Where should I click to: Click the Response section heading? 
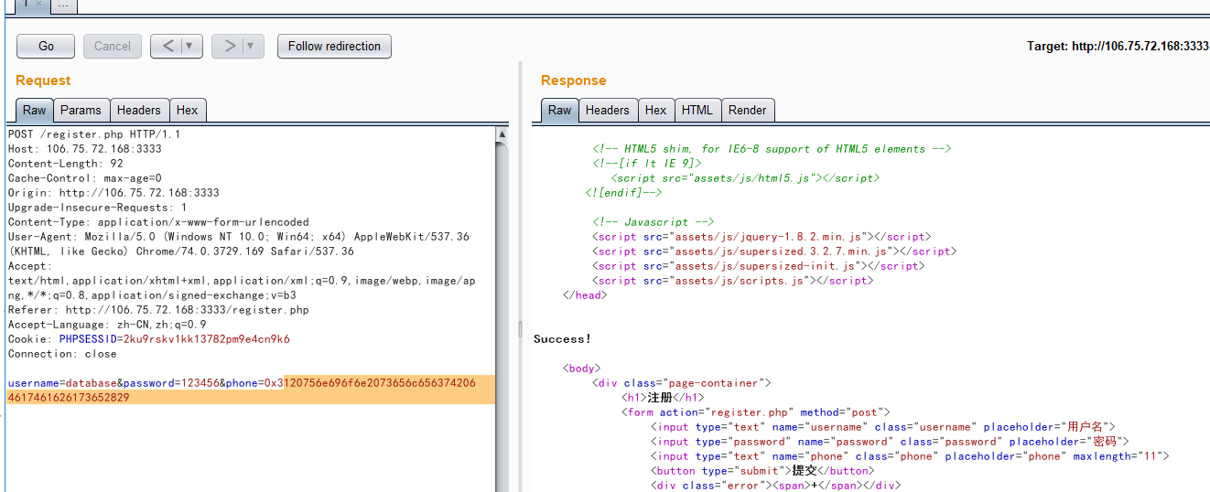click(574, 80)
